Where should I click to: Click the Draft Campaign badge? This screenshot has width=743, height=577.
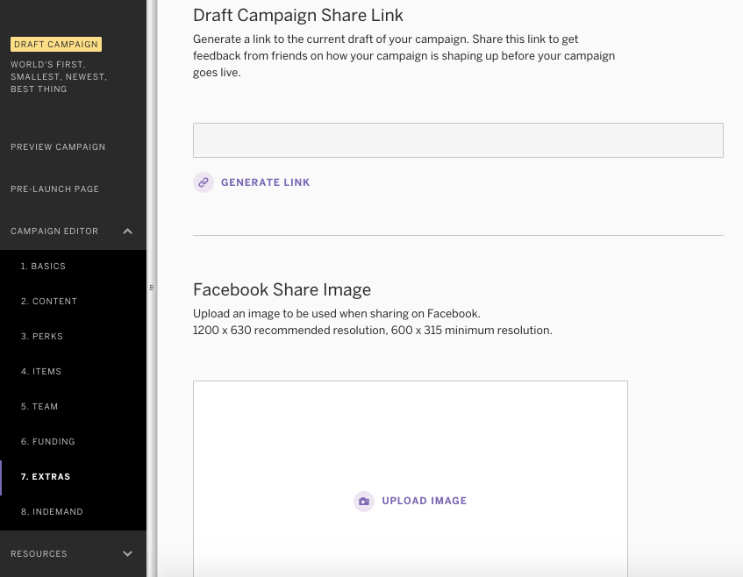coord(56,44)
